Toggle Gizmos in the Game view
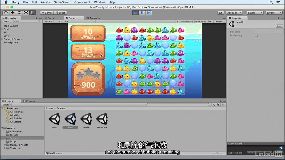 218,21
